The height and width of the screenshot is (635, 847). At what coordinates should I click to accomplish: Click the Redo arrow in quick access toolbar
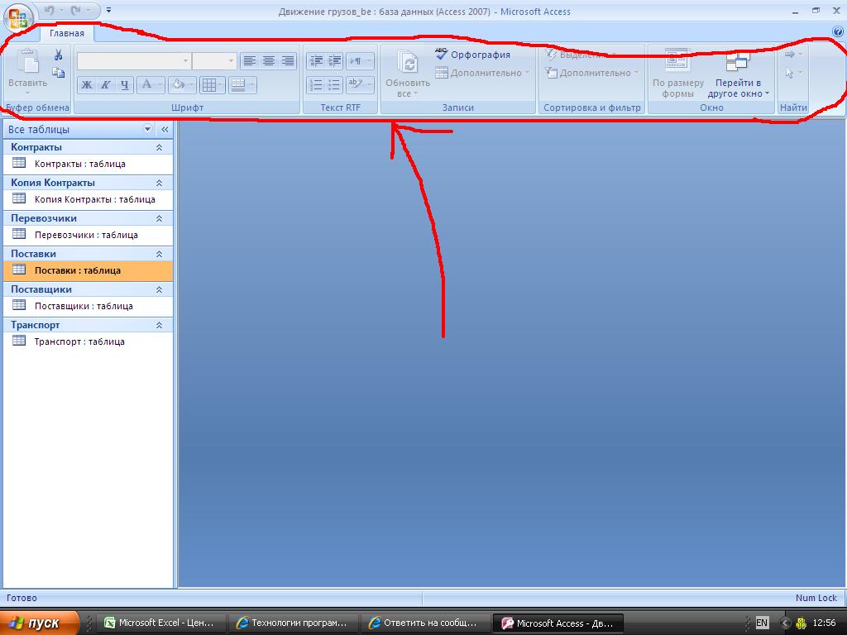pyautogui.click(x=75, y=10)
